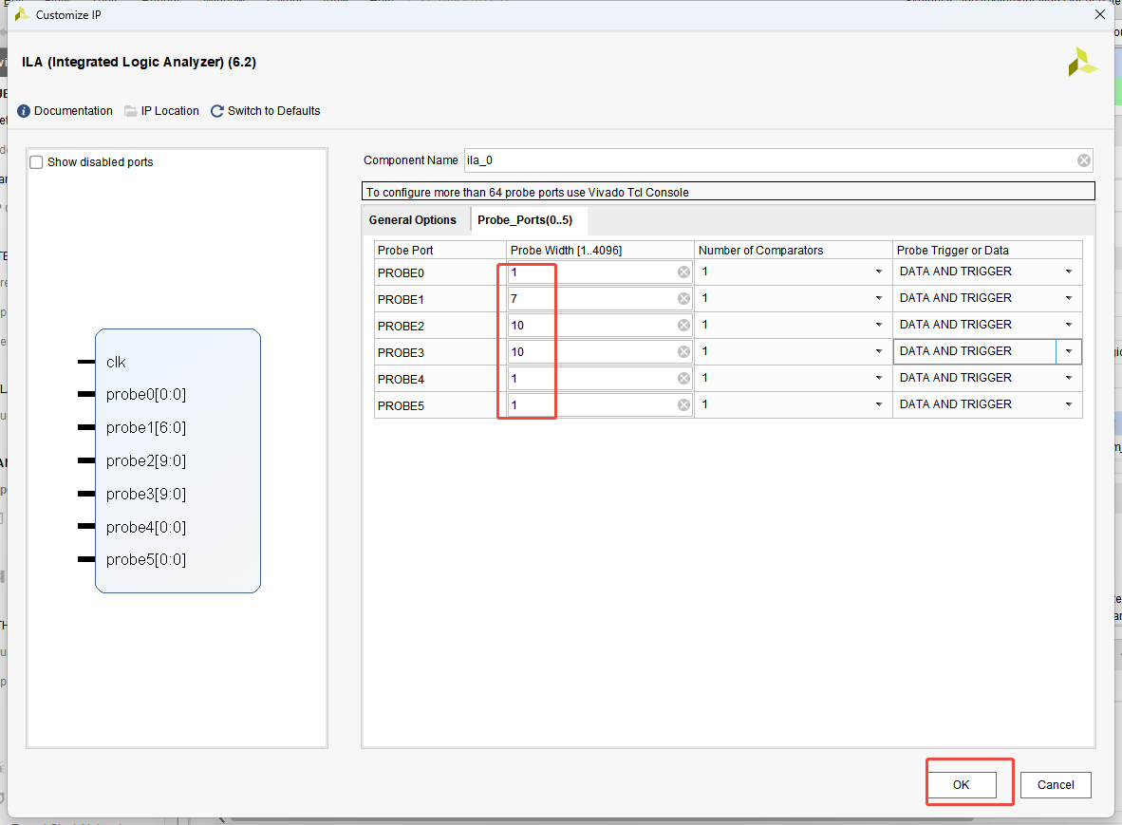Image resolution: width=1122 pixels, height=825 pixels.
Task: Click the Cancel button
Action: [1056, 785]
